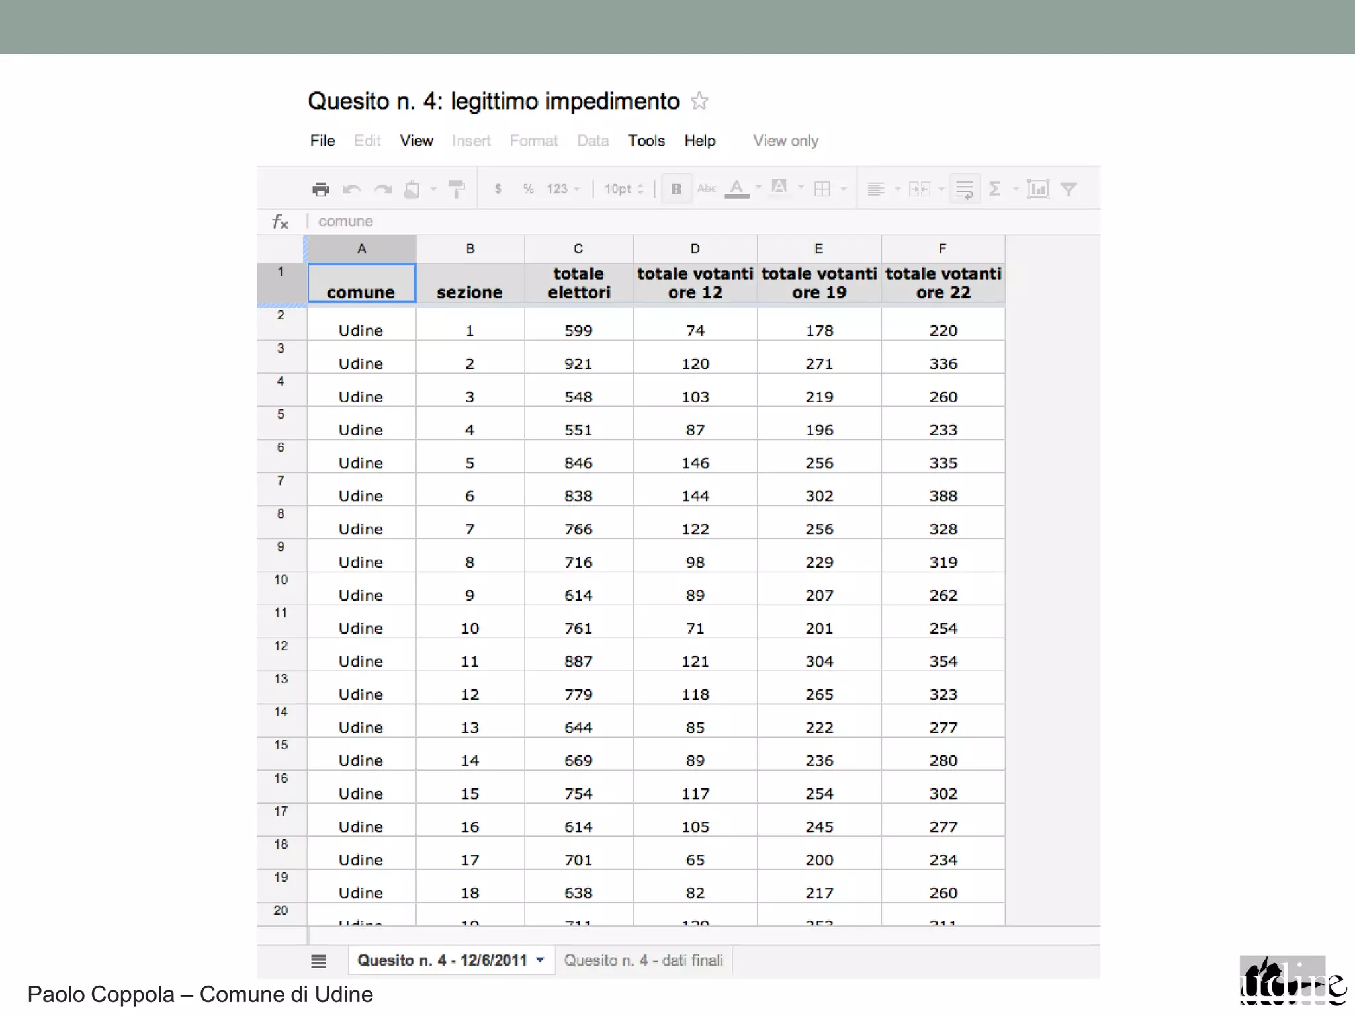The height and width of the screenshot is (1016, 1355).
Task: Click the text color A swatch
Action: click(736, 189)
